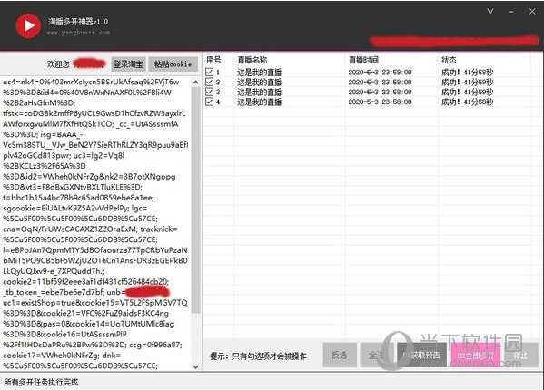Click the 粘贴cookie button
Image resolution: width=544 pixels, height=390 pixels.
(173, 64)
